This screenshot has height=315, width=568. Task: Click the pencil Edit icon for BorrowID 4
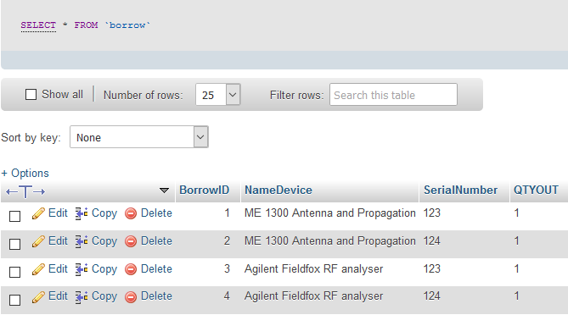(38, 297)
